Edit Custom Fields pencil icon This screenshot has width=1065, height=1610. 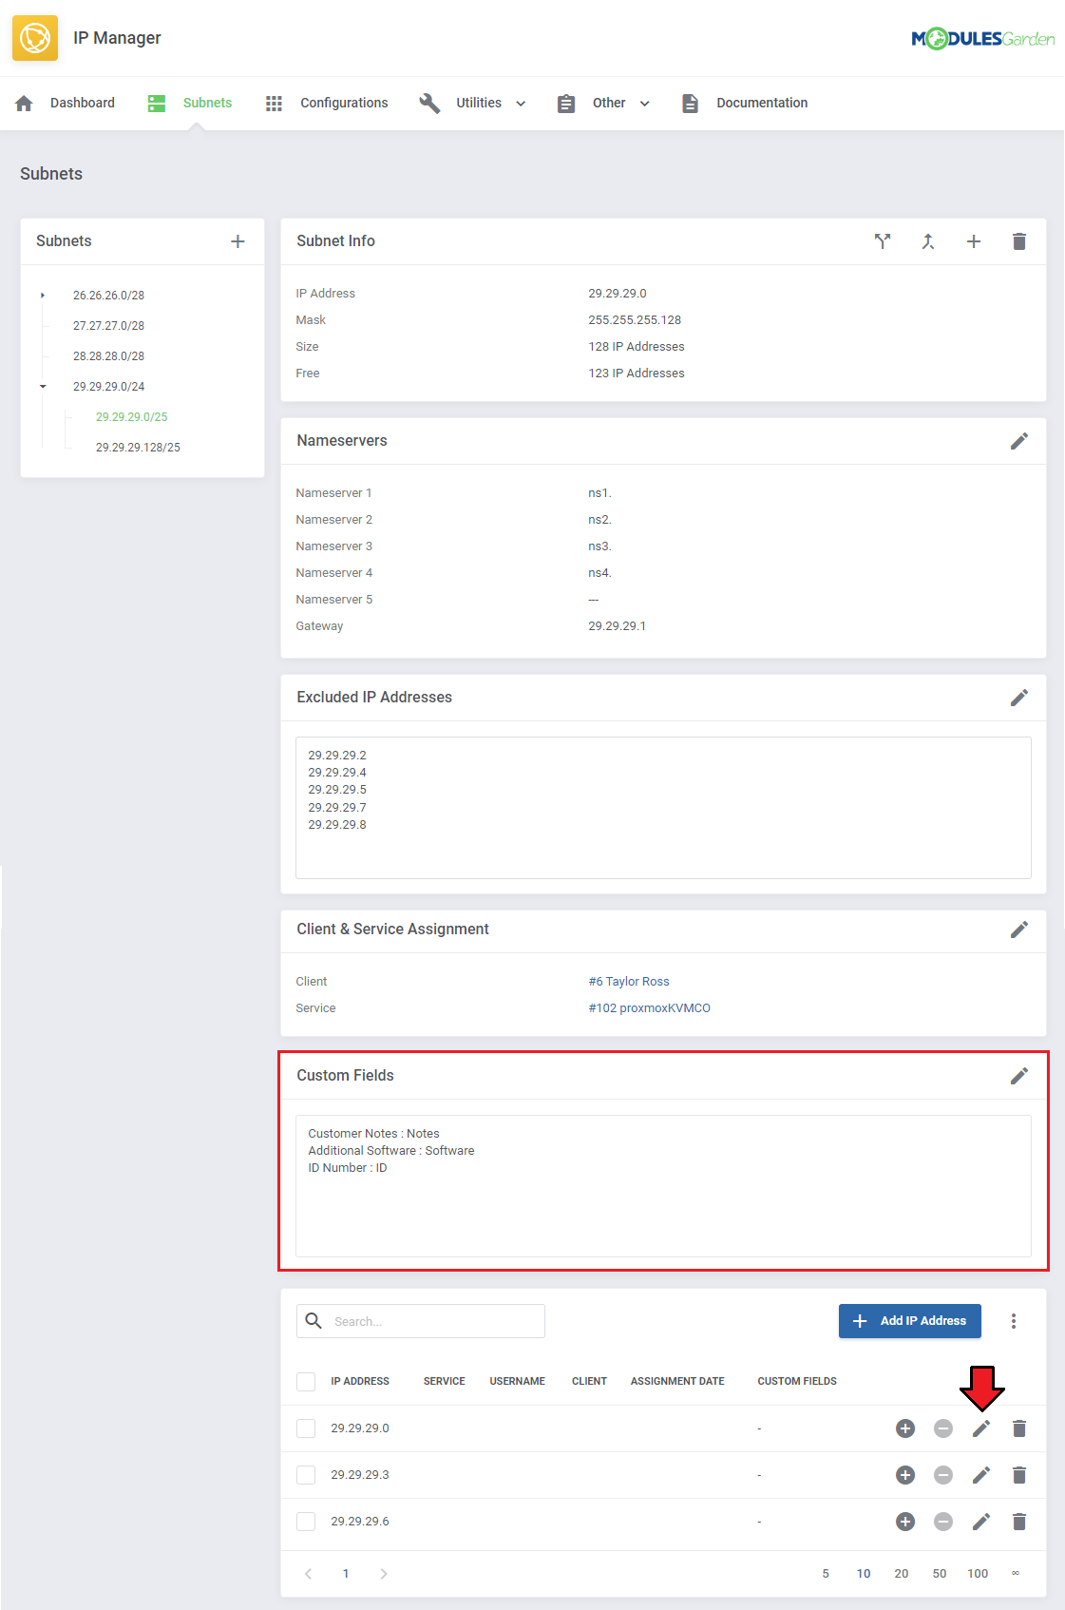tap(1019, 1076)
